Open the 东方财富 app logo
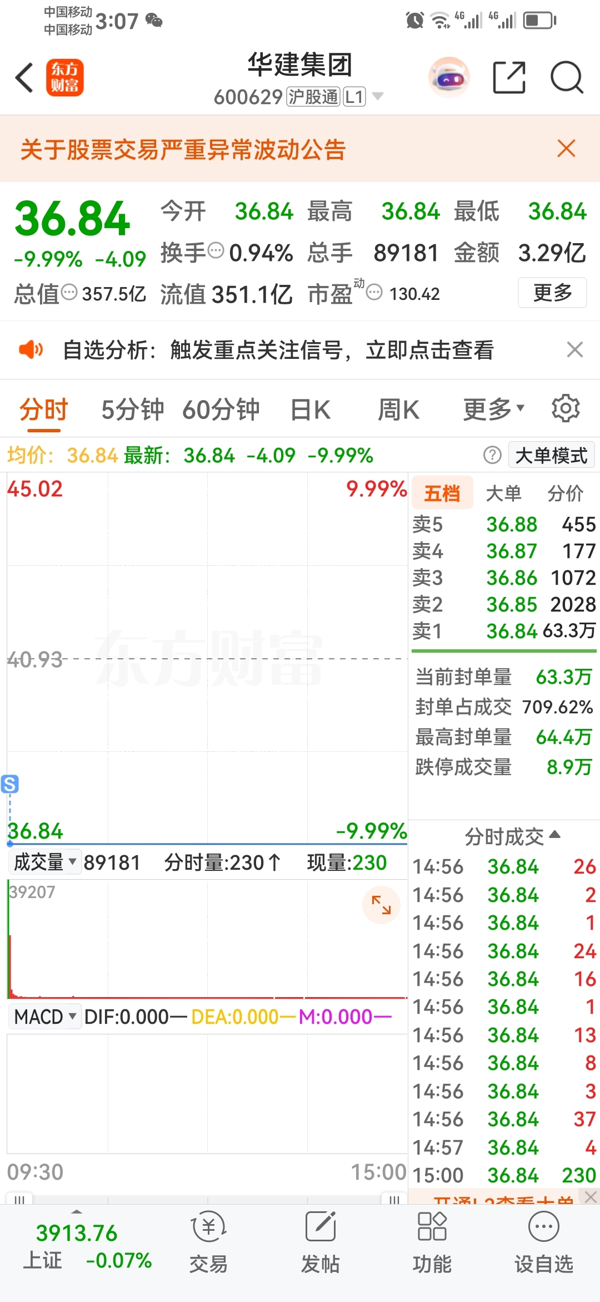The image size is (600, 1302). tap(64, 77)
